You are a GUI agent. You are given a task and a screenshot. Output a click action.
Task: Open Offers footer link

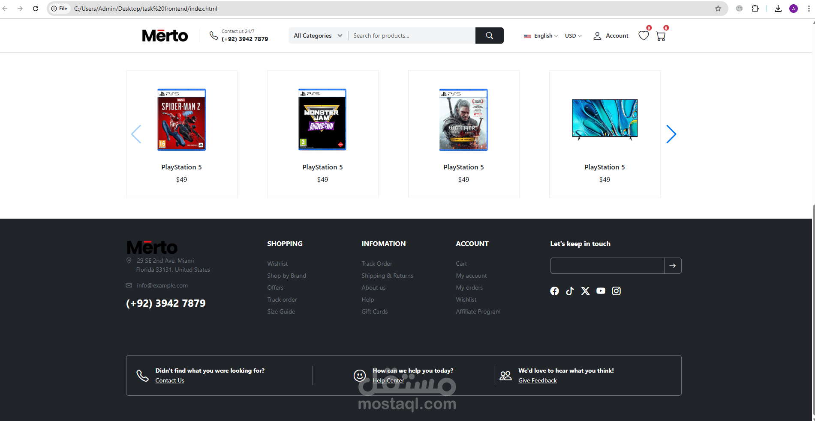(x=275, y=288)
